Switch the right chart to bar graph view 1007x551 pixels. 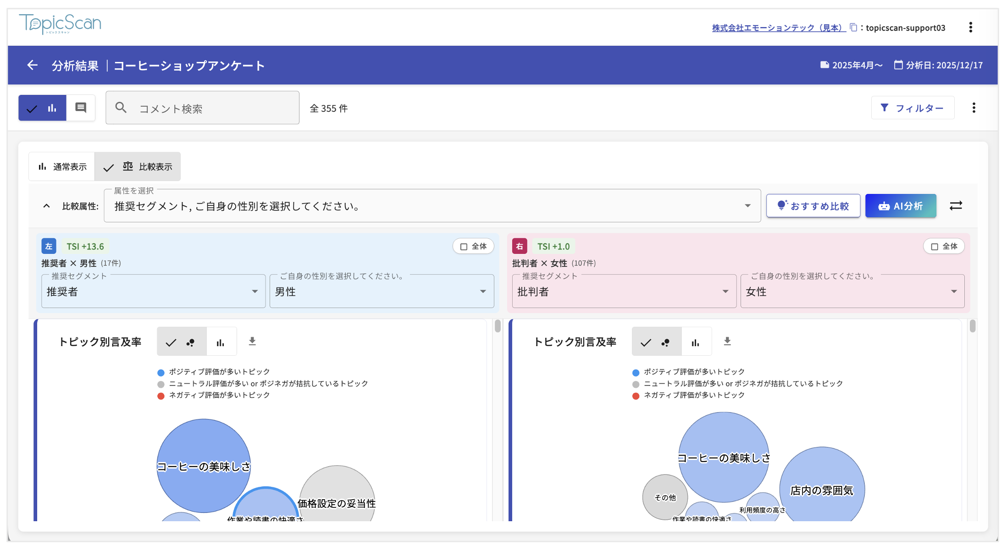click(x=696, y=342)
